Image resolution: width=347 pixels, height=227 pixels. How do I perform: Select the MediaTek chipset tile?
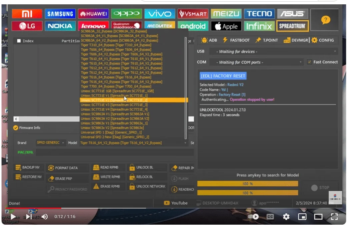pos(160,25)
